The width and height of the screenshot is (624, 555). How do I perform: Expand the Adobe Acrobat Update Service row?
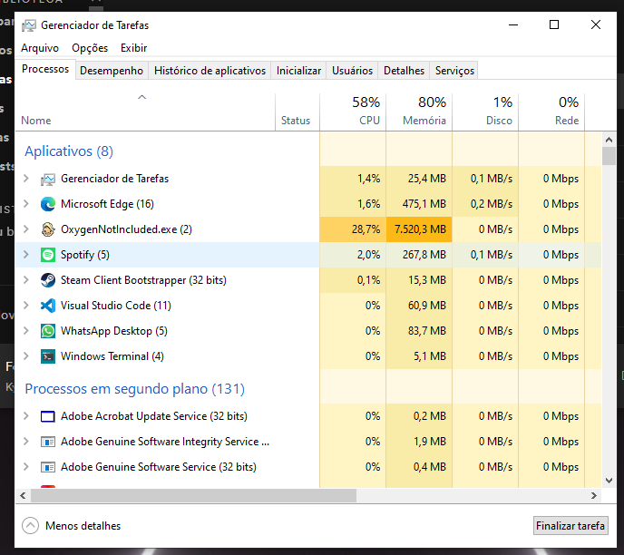(26, 416)
